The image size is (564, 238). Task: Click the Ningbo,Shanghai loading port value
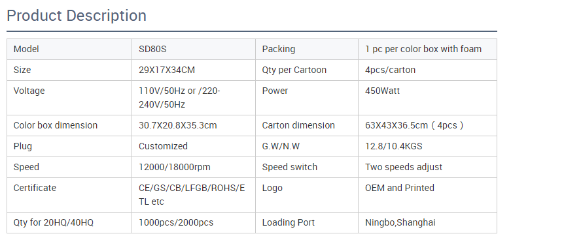400,222
